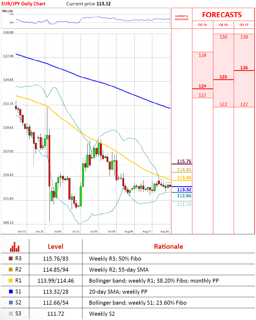The height and width of the screenshot is (320, 256).
Task: Click the Jun 13 date axis label
Action: (x=21, y=231)
